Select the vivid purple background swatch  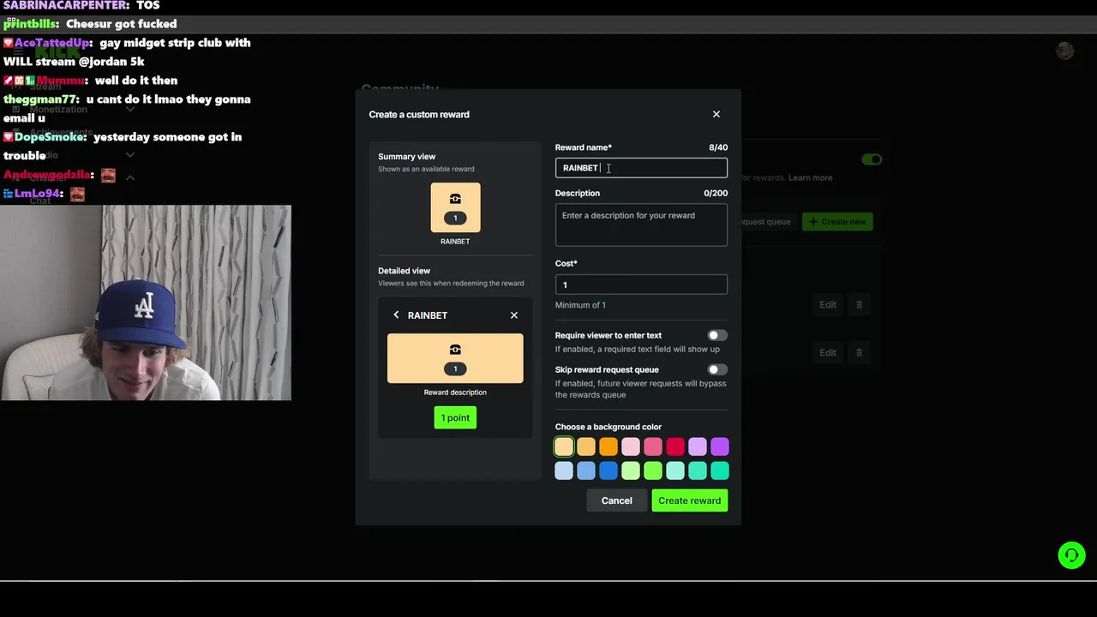pos(720,446)
